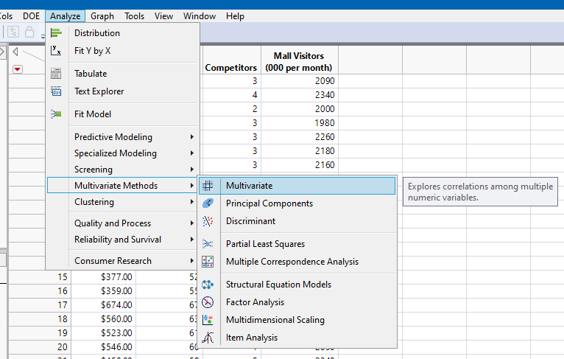Click the Competitors column header

pyautogui.click(x=231, y=60)
